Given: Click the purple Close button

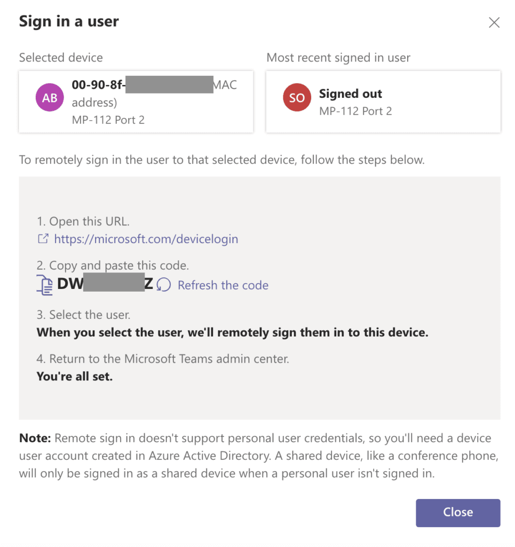Looking at the screenshot, I should point(458,513).
